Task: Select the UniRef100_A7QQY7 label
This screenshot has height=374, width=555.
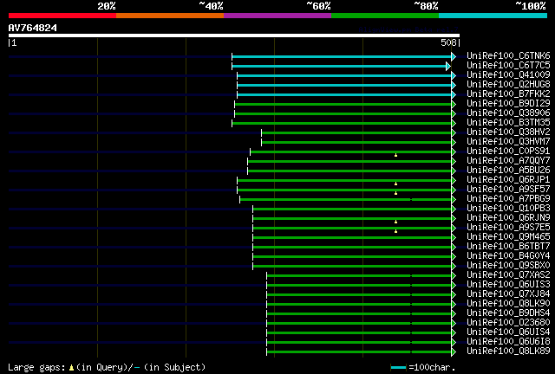Action: pyautogui.click(x=508, y=161)
